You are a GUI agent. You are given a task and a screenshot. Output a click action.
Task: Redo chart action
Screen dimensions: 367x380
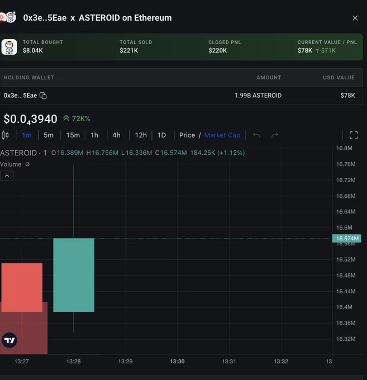275,135
